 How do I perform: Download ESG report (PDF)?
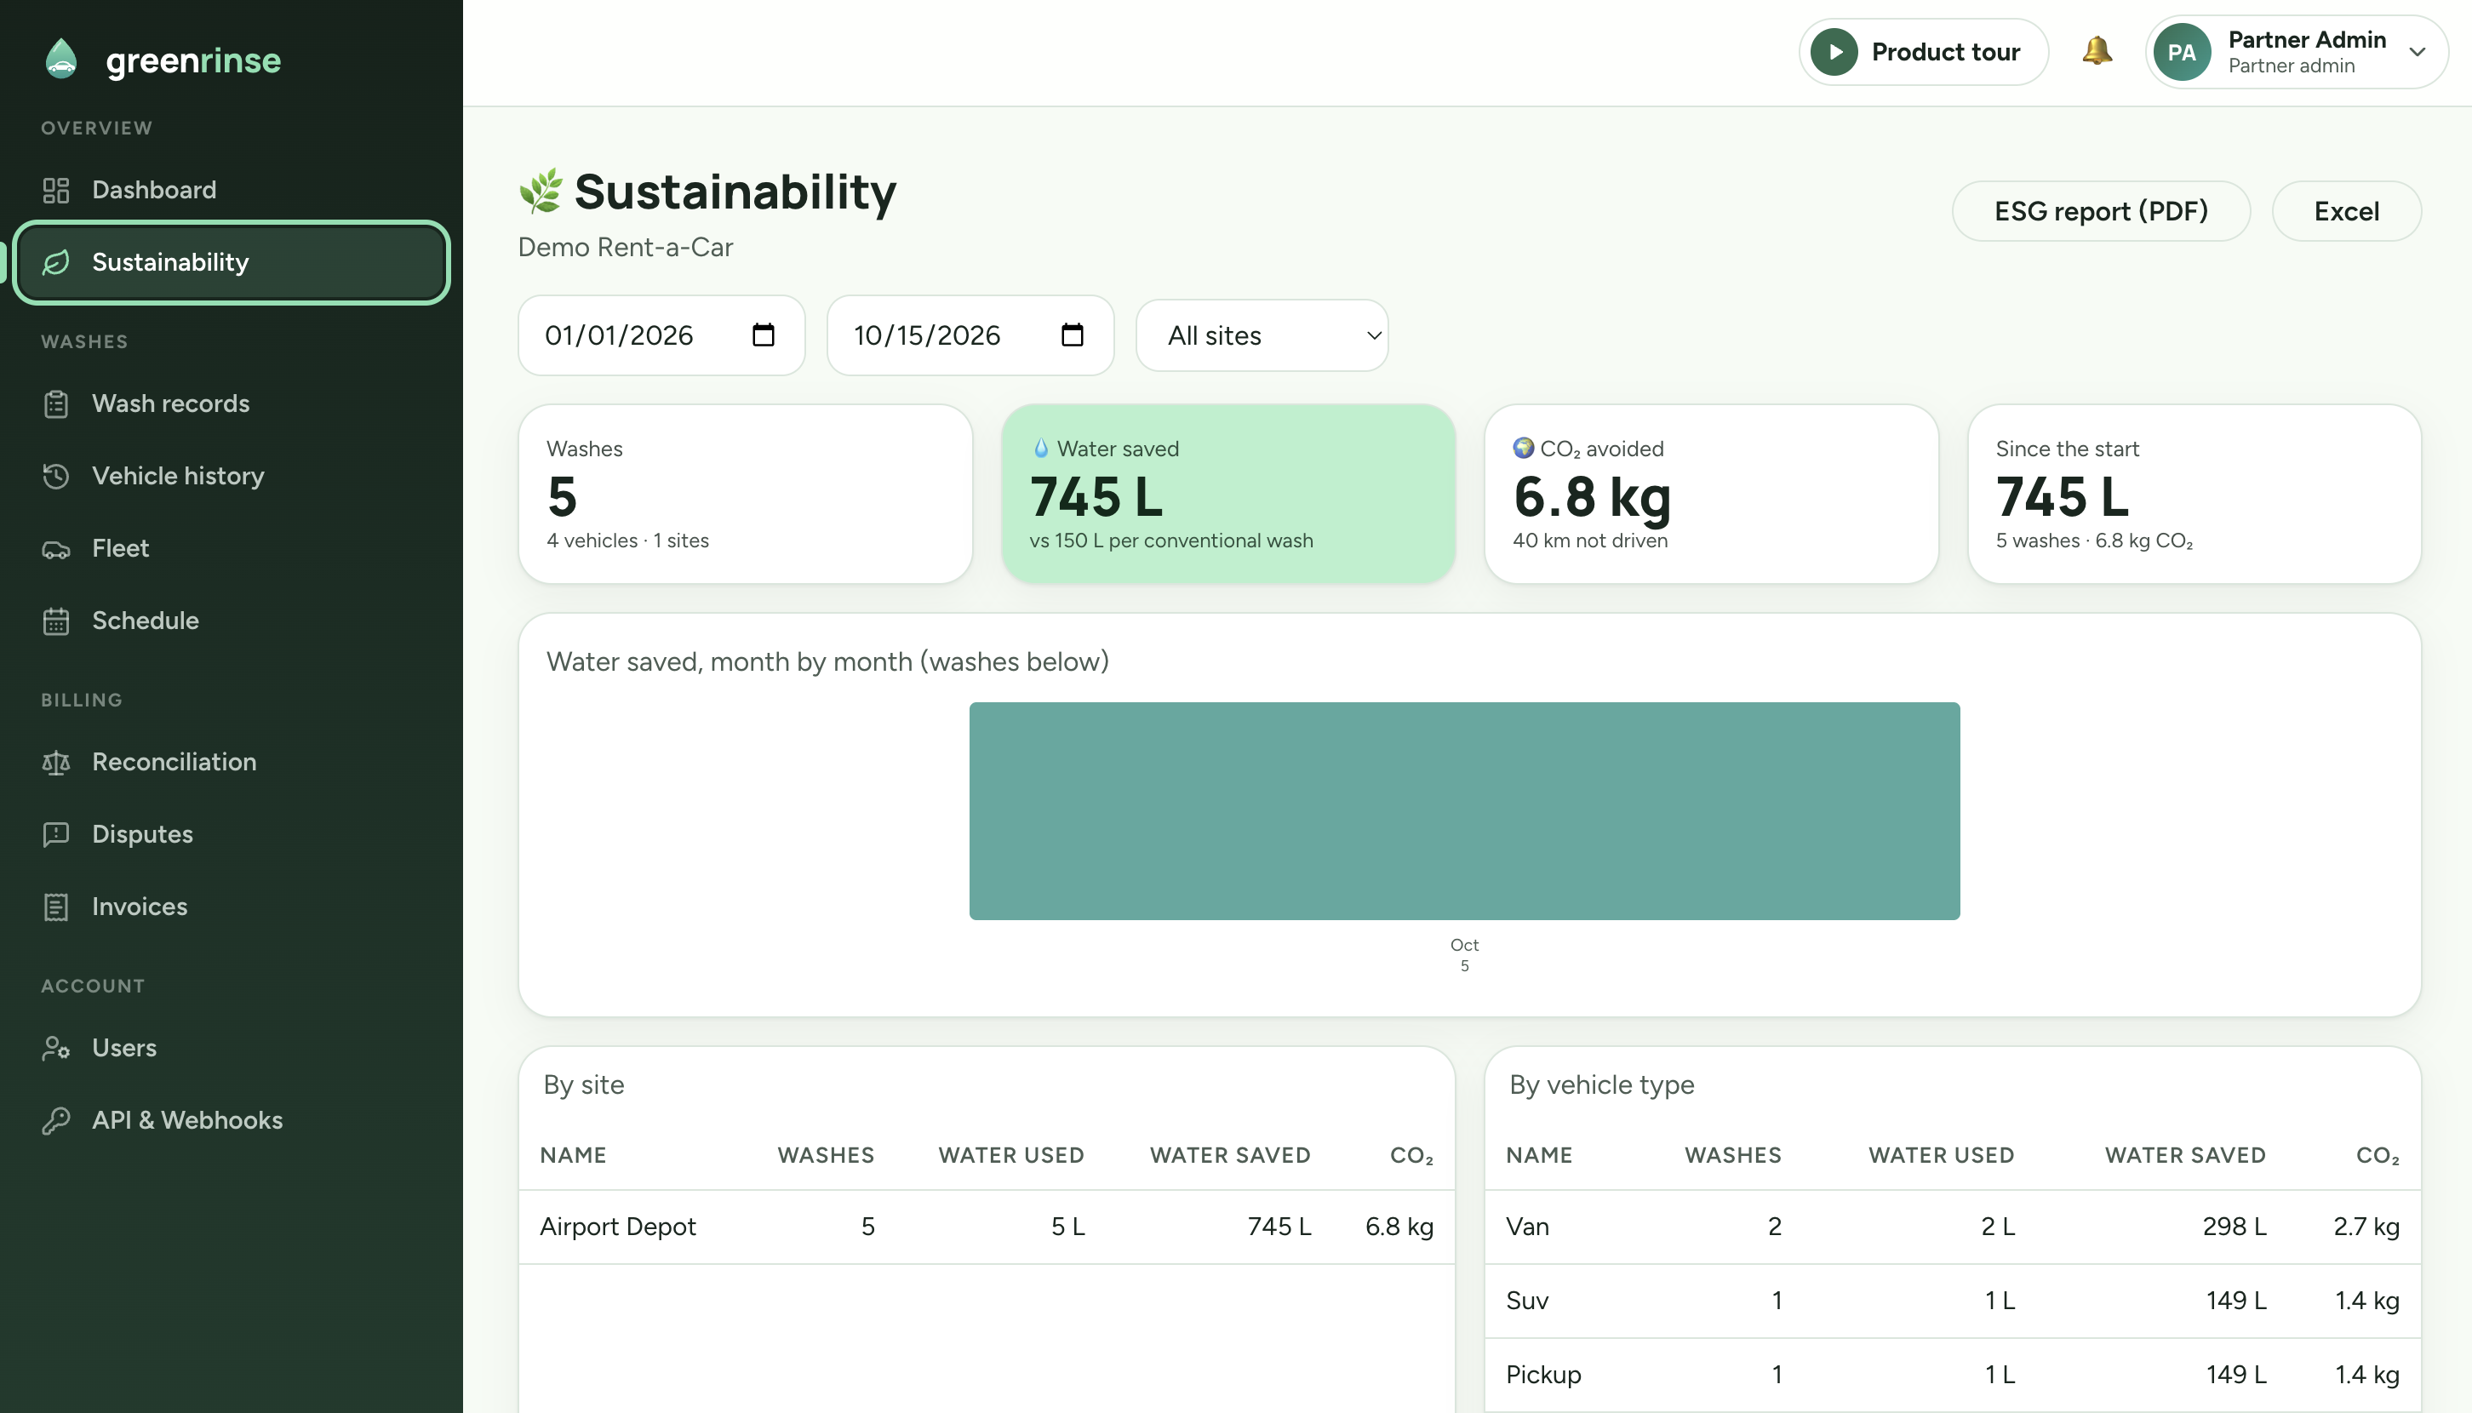(x=2100, y=212)
